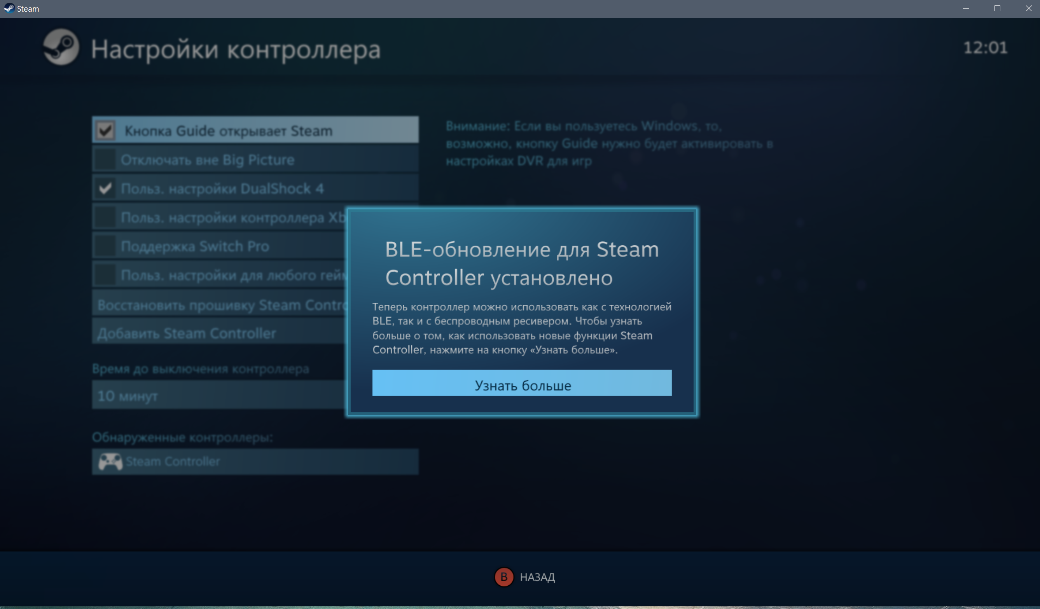Click the gamepad icon next to Steam Controller

coord(110,461)
